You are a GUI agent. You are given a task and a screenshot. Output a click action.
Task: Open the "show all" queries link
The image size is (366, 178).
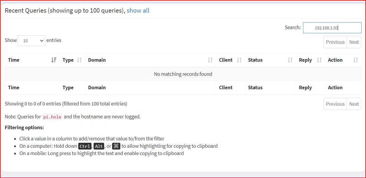(138, 11)
